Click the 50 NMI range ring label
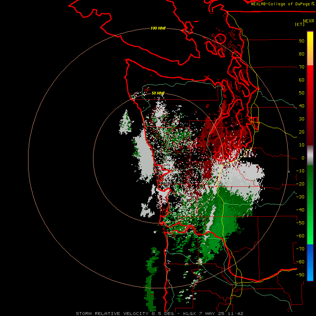The width and height of the screenshot is (316, 316). pos(158,93)
